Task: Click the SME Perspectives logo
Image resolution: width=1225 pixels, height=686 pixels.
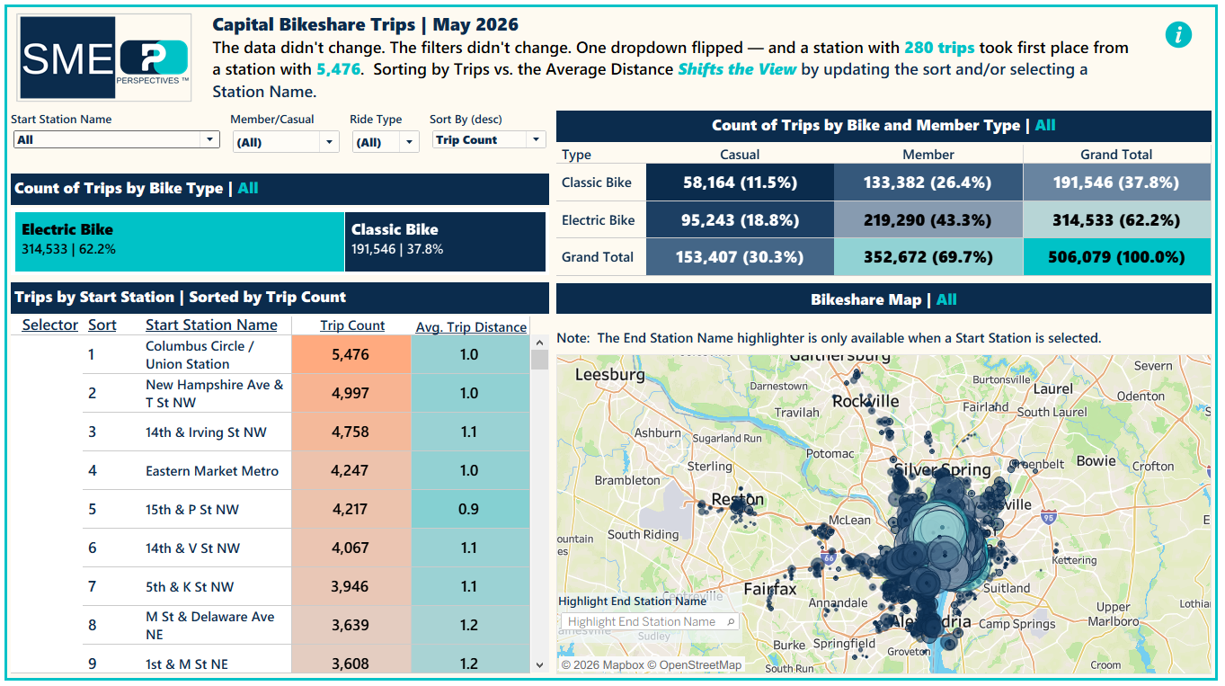Action: pyautogui.click(x=104, y=58)
